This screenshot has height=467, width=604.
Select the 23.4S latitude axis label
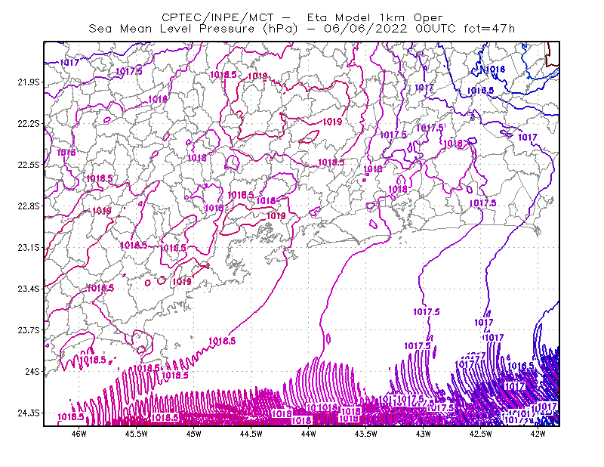[x=29, y=289]
